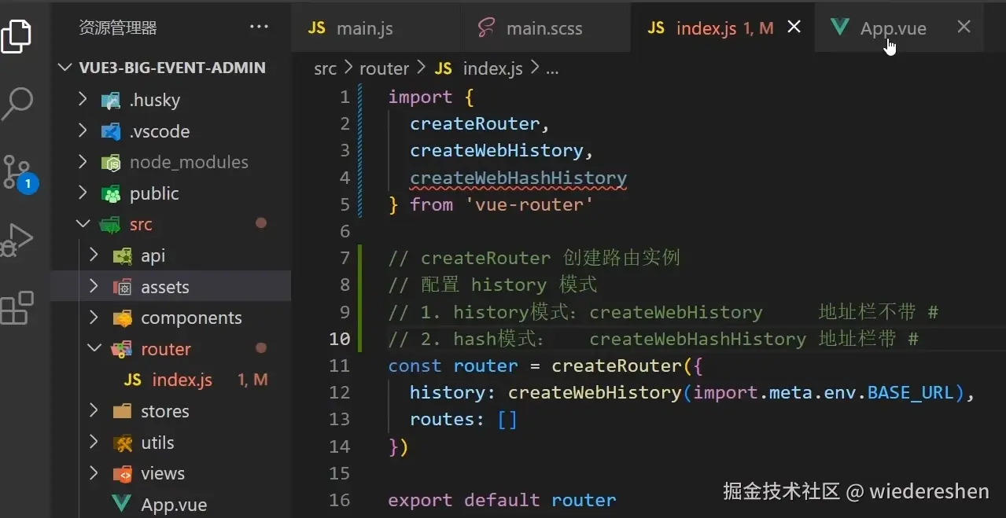1006x518 pixels.
Task: Click the utils folder icon
Action: 122,443
